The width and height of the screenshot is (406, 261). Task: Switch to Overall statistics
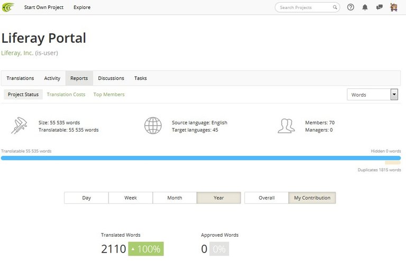[266, 198]
